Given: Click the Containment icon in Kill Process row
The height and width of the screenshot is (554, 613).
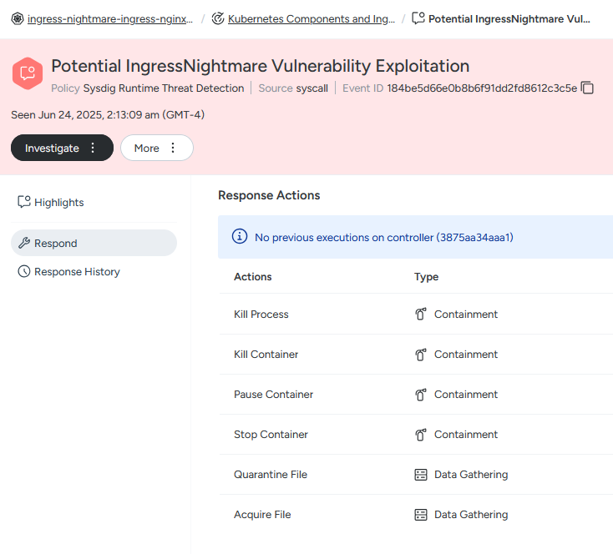Looking at the screenshot, I should coord(421,314).
